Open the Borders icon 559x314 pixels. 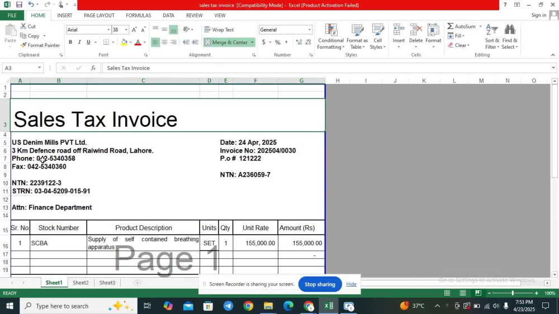(106, 42)
